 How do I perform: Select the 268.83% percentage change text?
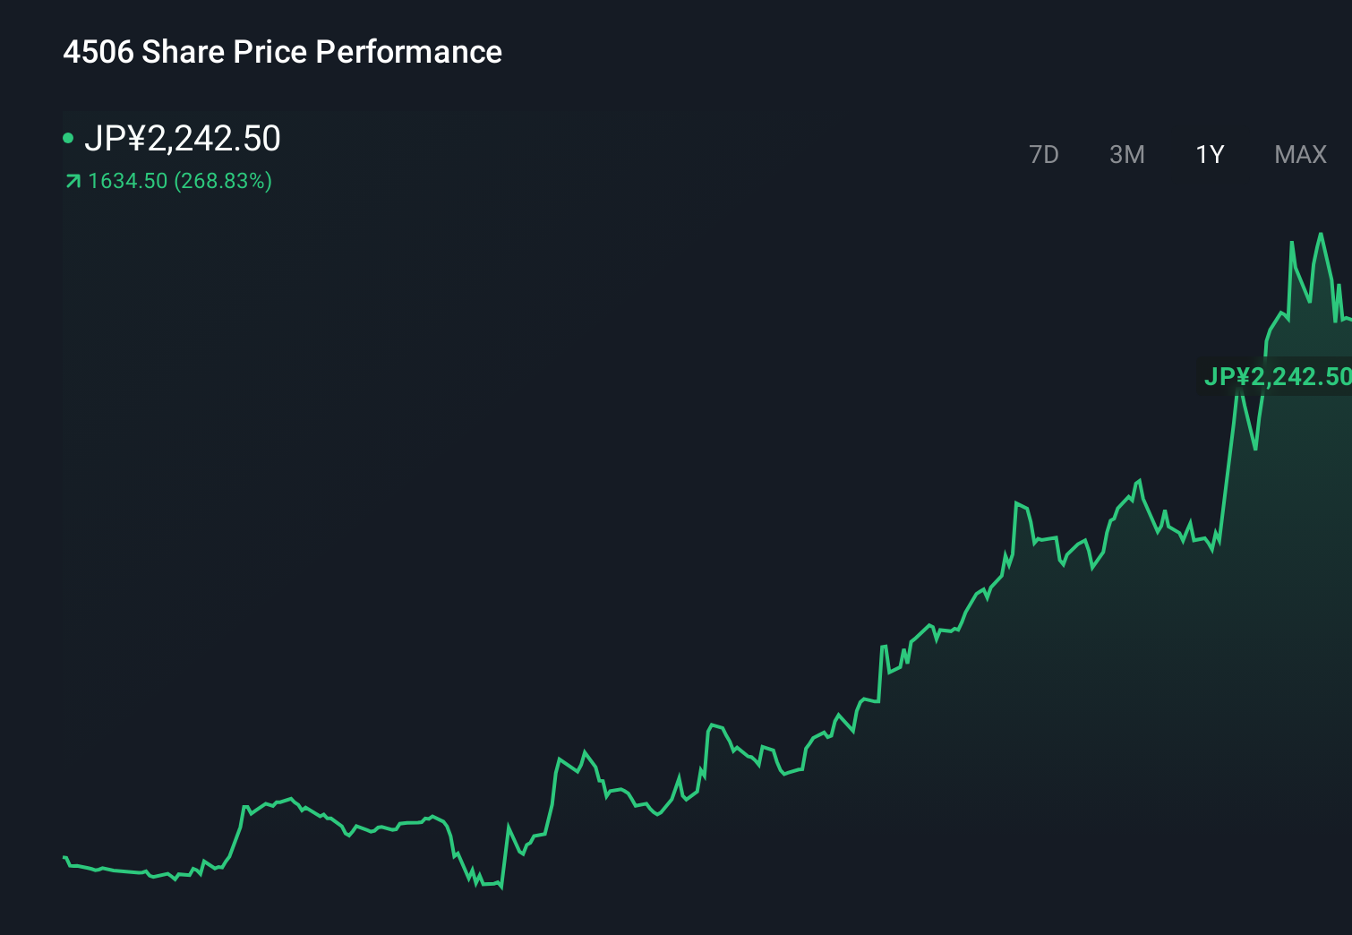click(223, 181)
